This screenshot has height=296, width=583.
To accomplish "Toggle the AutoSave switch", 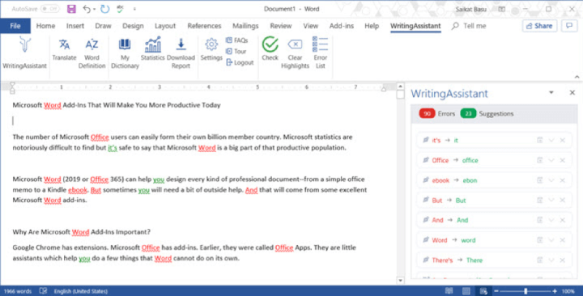I will click(50, 9).
